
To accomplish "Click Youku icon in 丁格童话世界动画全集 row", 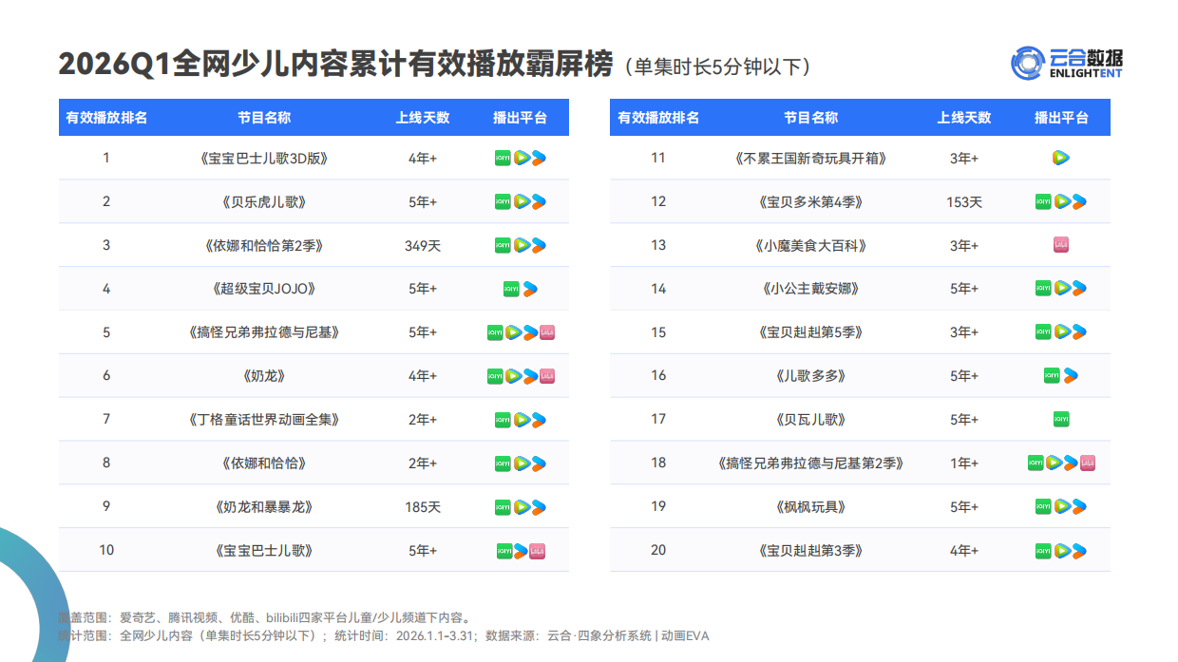I will (539, 420).
